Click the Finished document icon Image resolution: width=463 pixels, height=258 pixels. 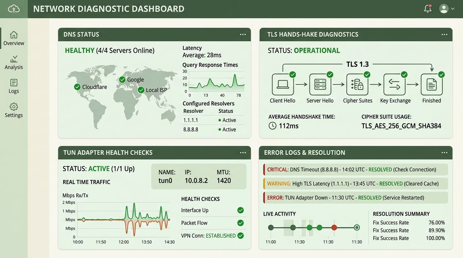point(432,84)
